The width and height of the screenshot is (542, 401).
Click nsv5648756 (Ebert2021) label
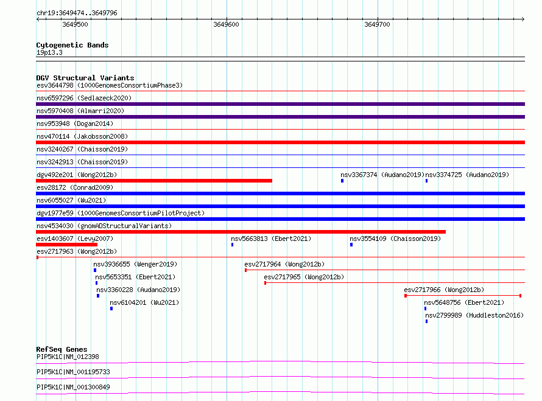tap(464, 302)
